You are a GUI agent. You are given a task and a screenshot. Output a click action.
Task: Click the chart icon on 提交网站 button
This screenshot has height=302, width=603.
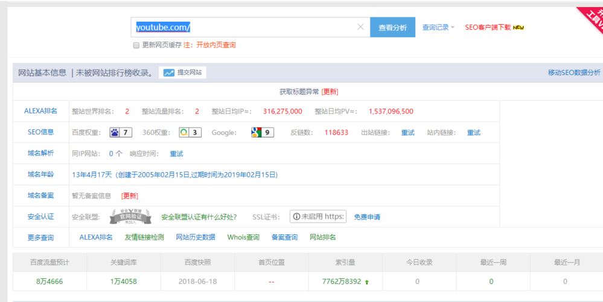[x=169, y=72]
